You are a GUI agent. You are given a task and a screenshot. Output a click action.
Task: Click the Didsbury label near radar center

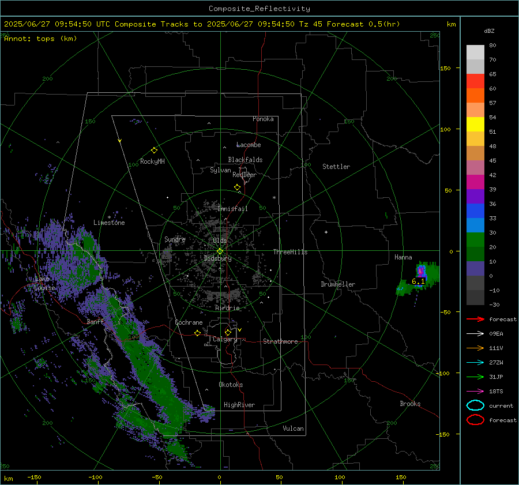point(217,258)
